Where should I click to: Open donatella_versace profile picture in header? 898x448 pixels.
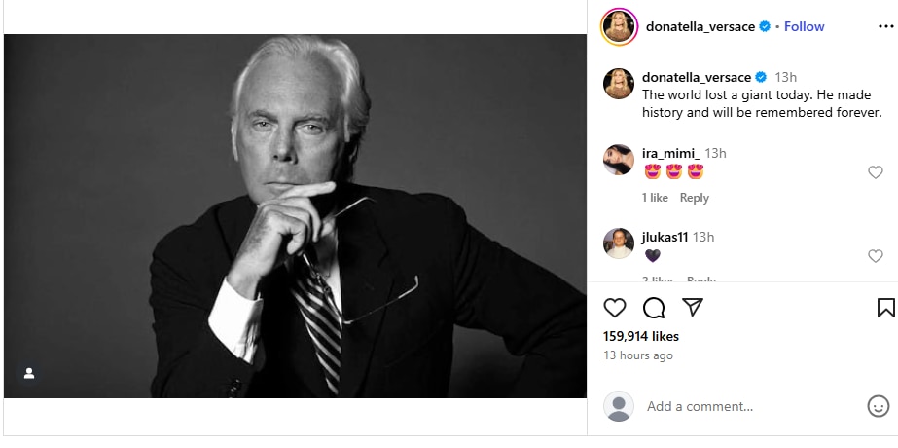tap(619, 26)
